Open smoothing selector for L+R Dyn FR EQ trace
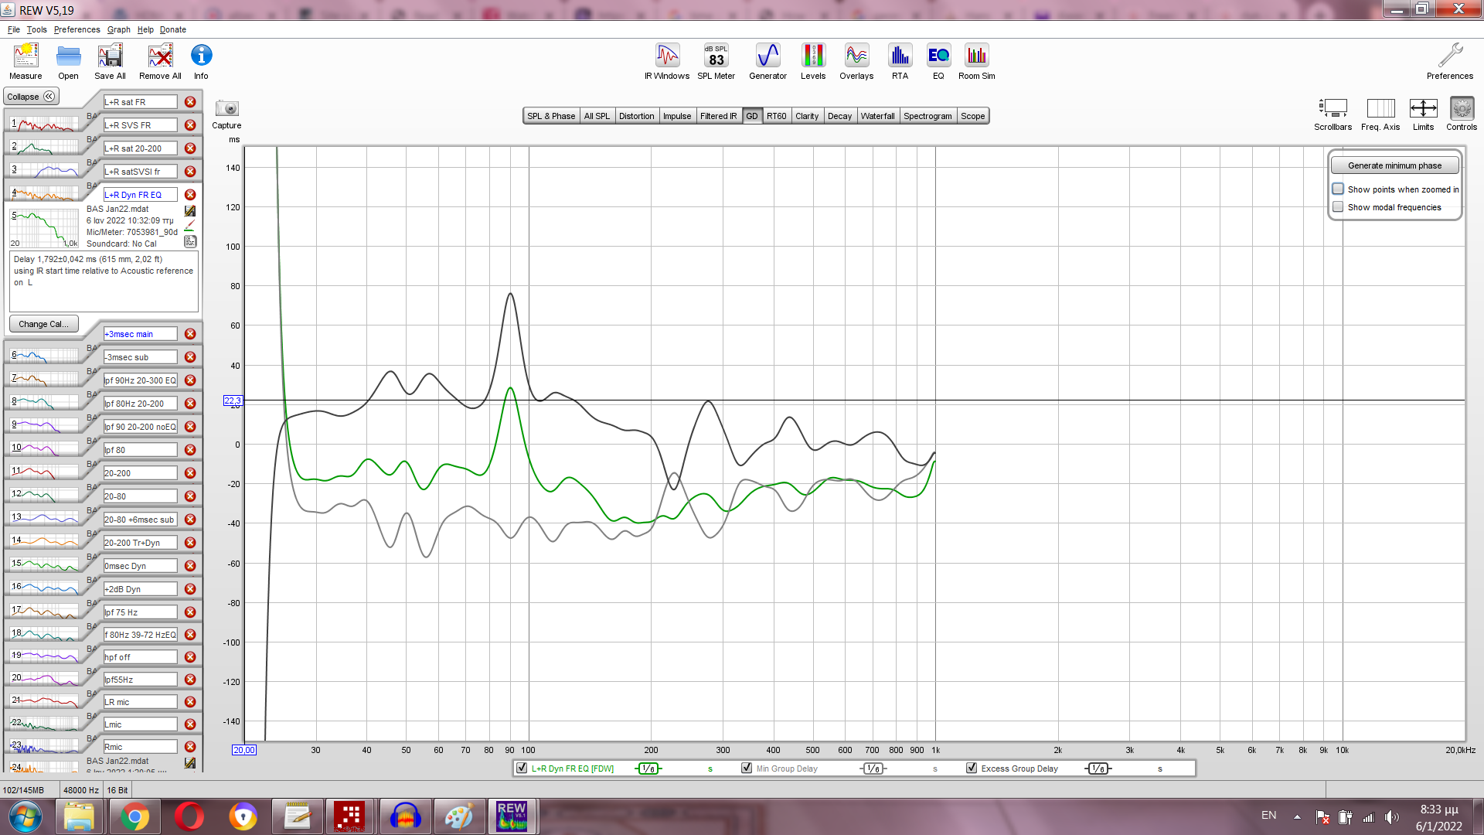This screenshot has width=1484, height=835. [x=648, y=769]
